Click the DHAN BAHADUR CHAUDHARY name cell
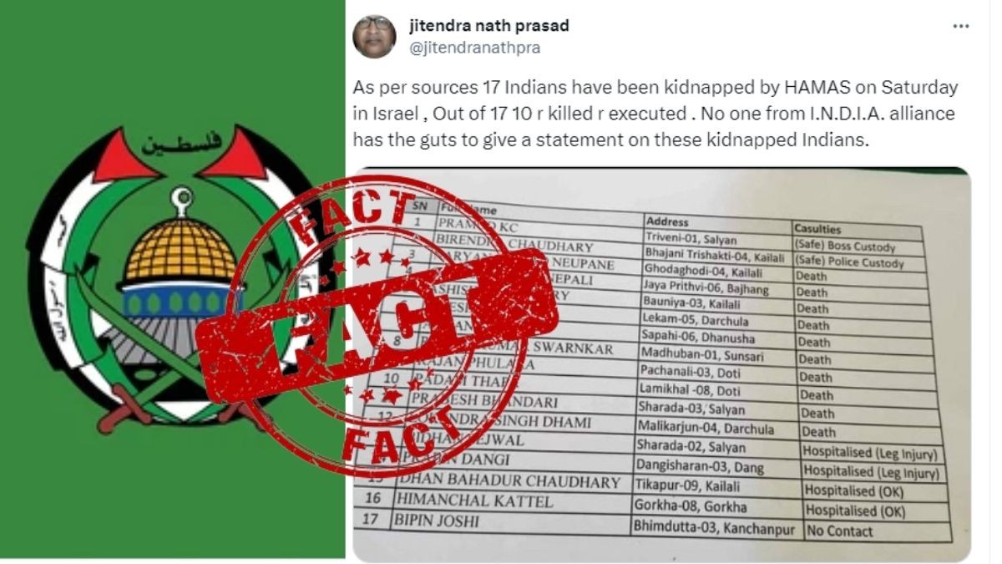 509,482
